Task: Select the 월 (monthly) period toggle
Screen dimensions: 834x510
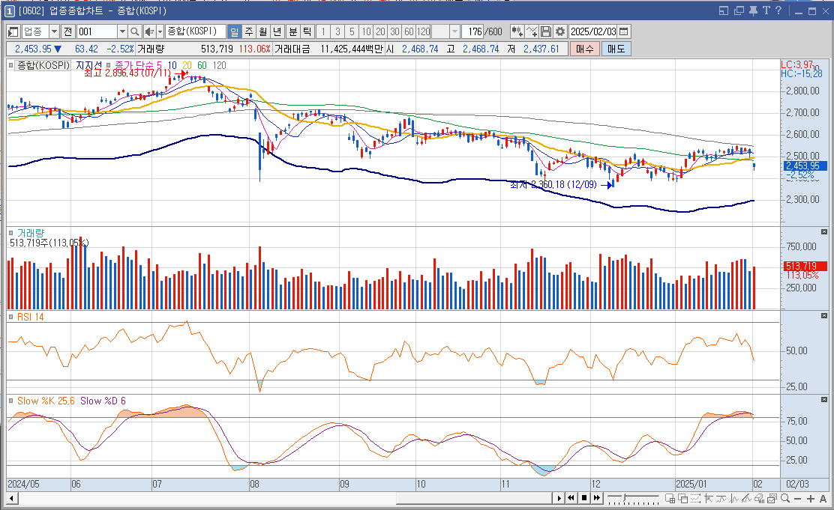Action: click(262, 32)
